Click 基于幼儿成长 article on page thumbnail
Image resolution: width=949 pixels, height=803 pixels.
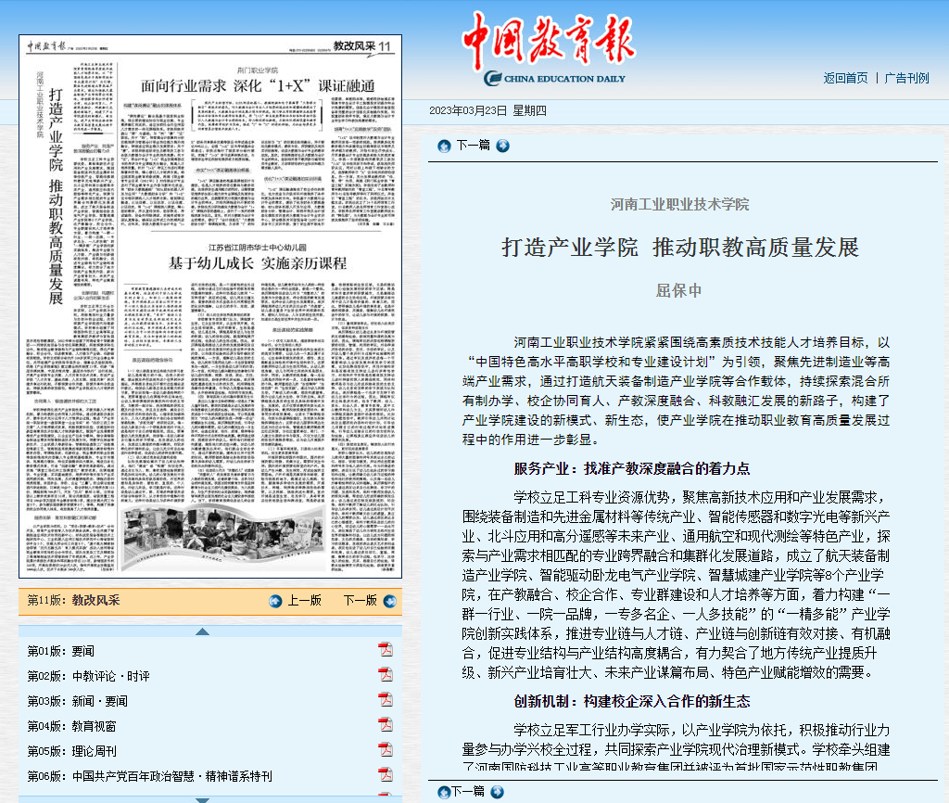pos(258,262)
